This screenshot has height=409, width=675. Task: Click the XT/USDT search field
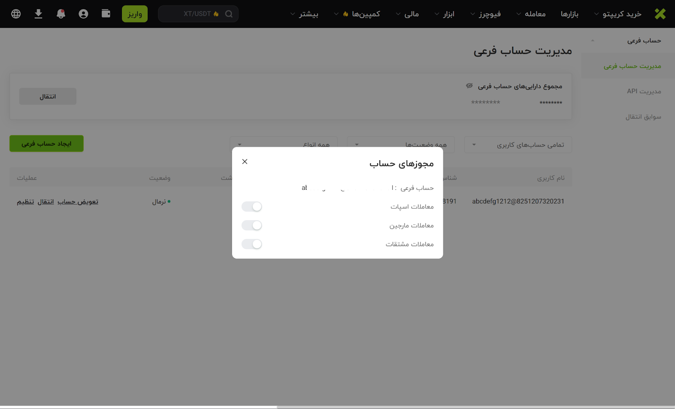194,14
